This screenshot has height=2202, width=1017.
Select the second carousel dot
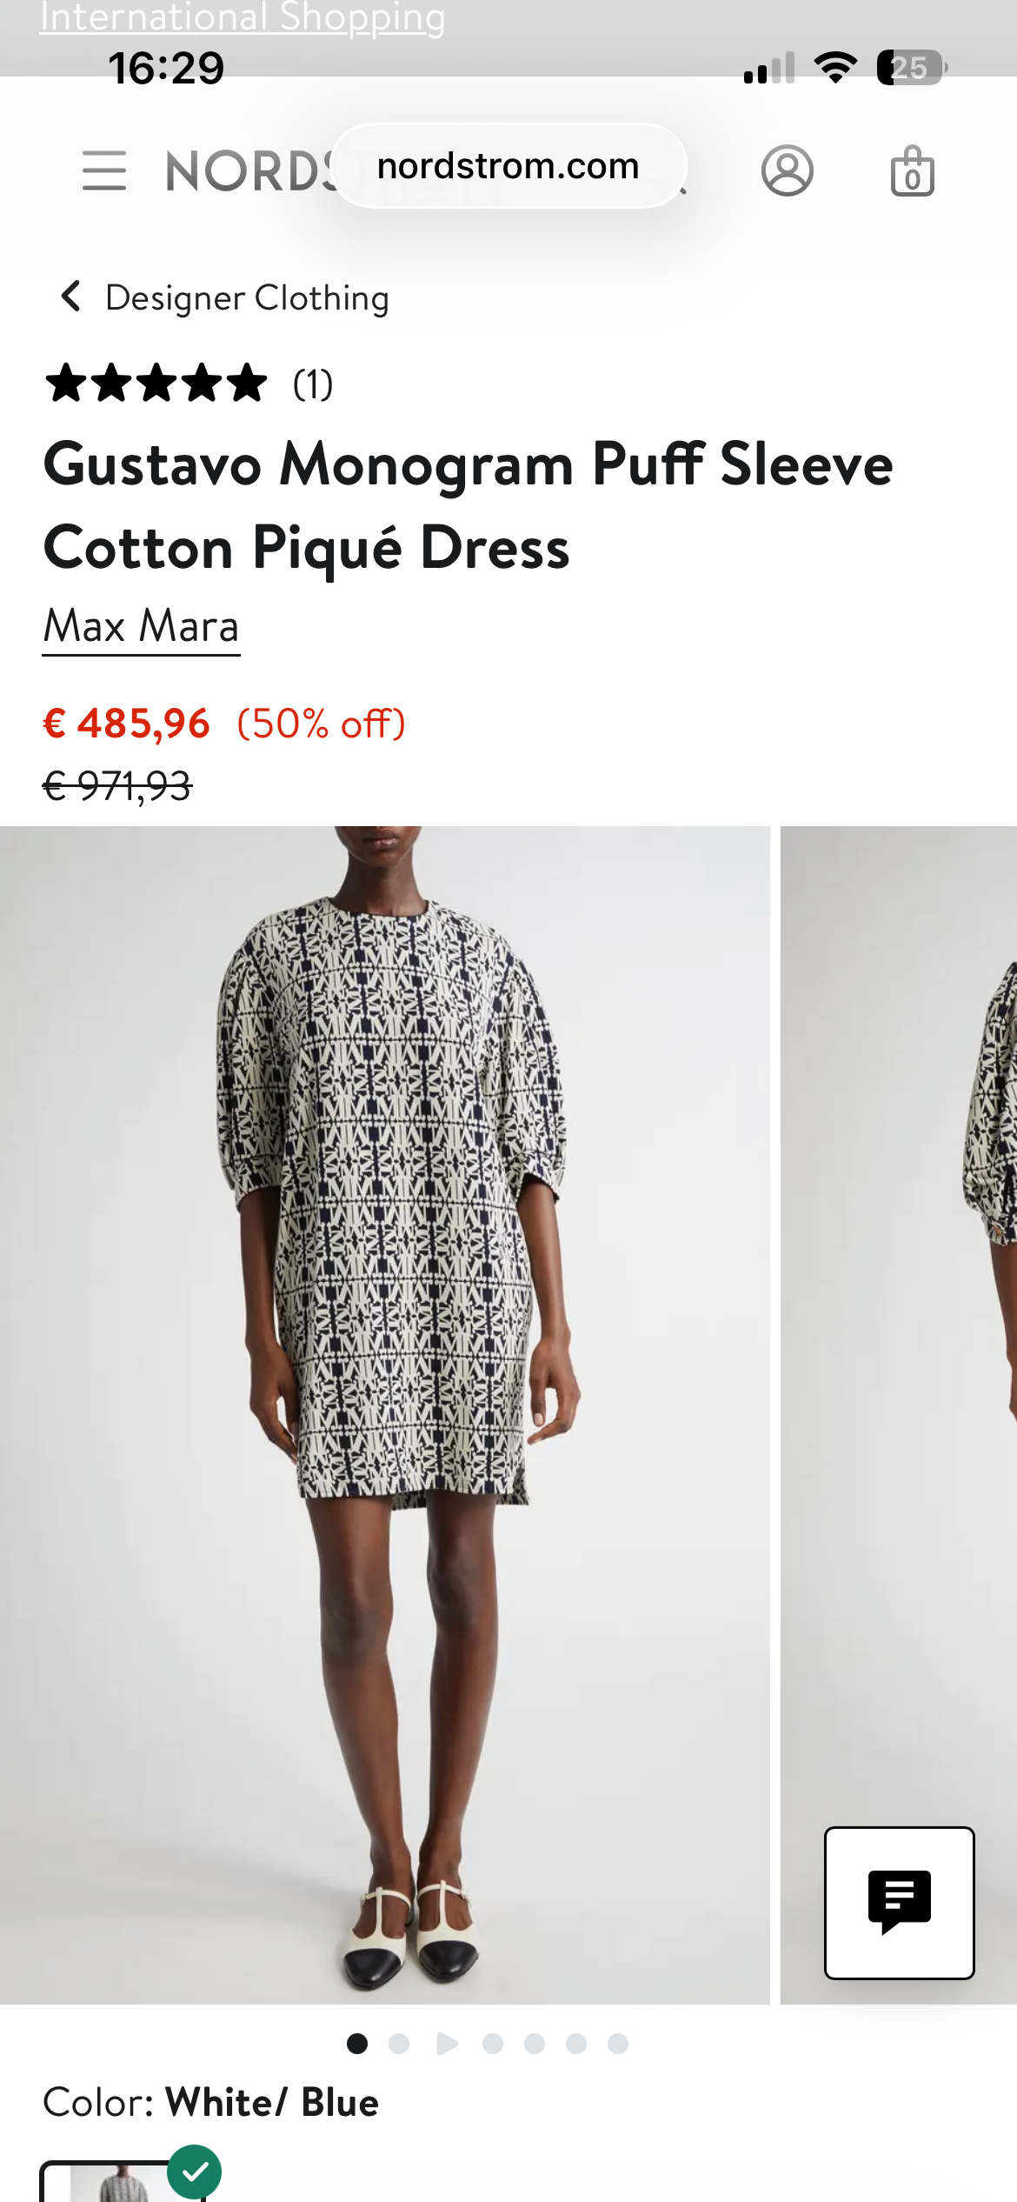[x=399, y=2044]
